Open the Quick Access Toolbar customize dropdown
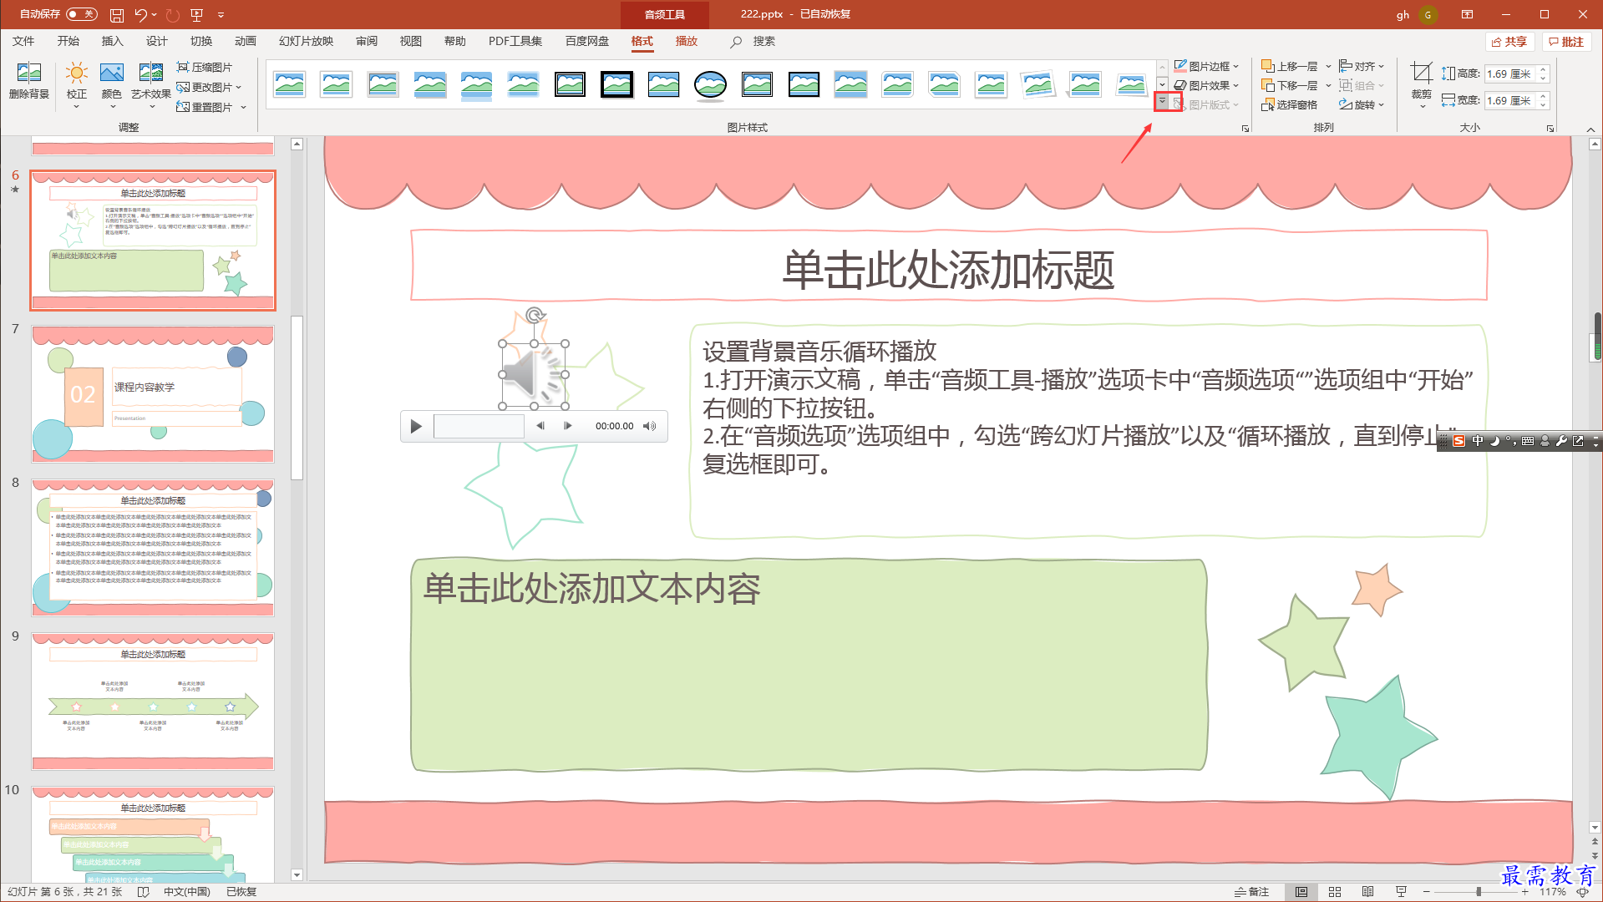Screen dimensions: 1603x902 tap(221, 15)
